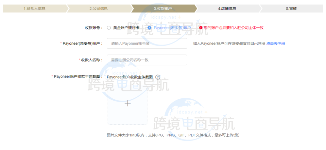The image size is (326, 150).
Task: Focus the Payoneer账号名 input field
Action: tap(147, 43)
